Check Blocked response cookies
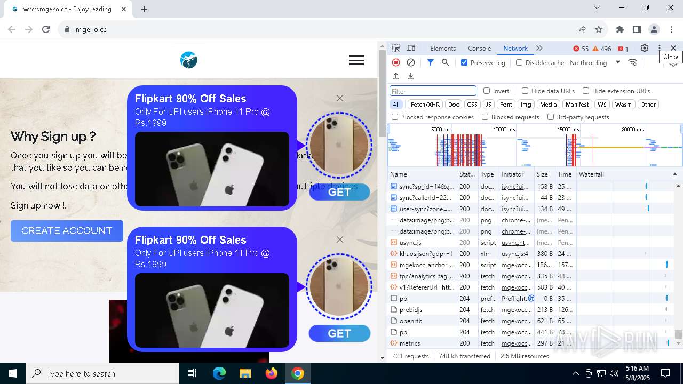683x384 pixels. (x=395, y=117)
